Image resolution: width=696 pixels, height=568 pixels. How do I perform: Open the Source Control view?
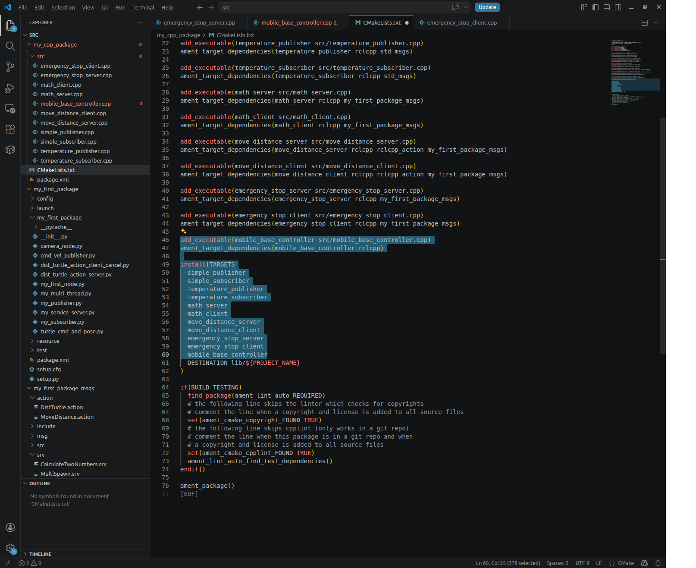coord(10,67)
